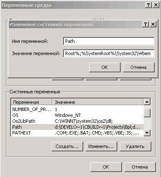Close the environment variables window

click(x=156, y=5)
